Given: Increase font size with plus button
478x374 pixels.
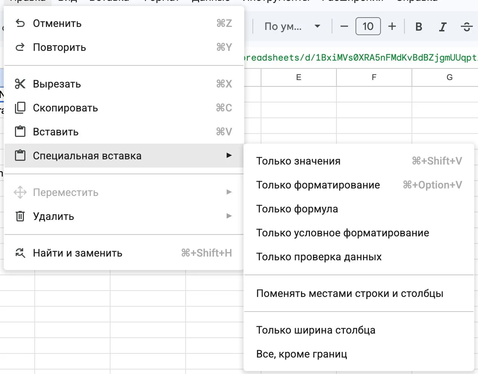Looking at the screenshot, I should (392, 27).
